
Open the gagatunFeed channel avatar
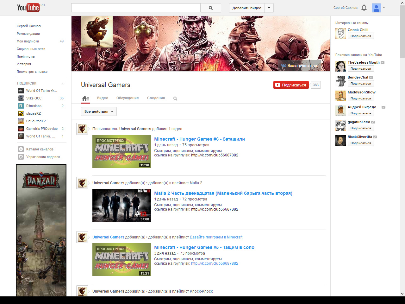(341, 125)
